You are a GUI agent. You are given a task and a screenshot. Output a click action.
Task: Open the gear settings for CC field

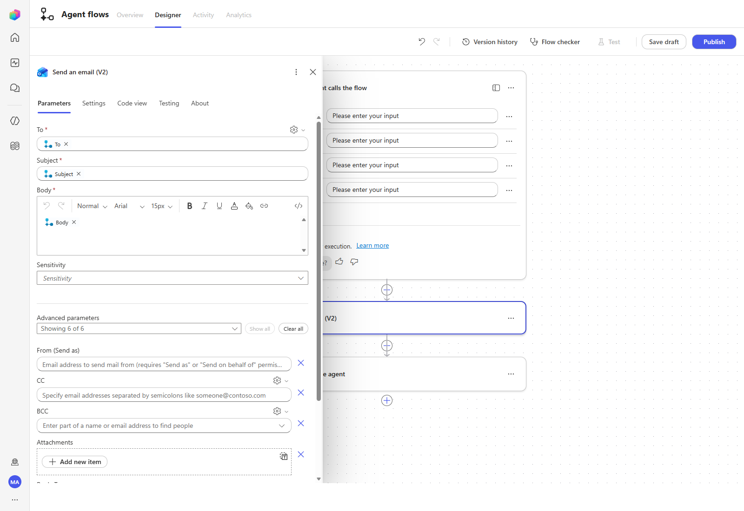coord(277,380)
